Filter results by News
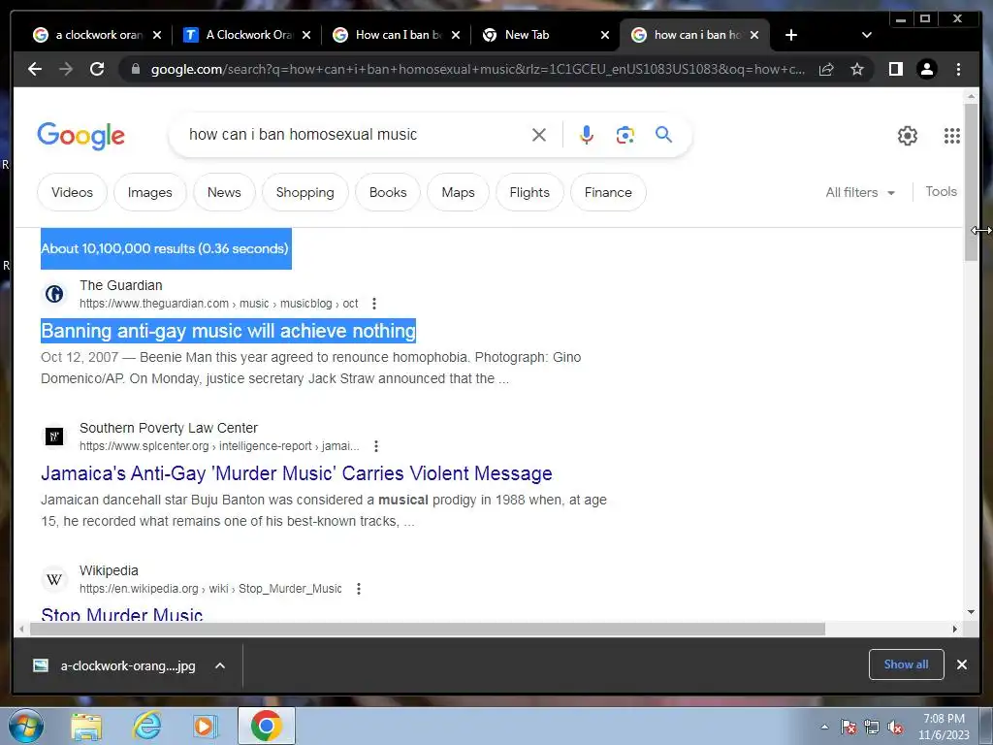 (224, 192)
